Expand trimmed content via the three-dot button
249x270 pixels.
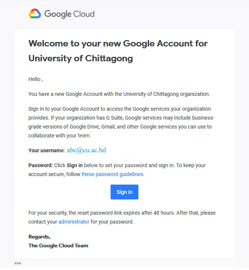(18, 263)
